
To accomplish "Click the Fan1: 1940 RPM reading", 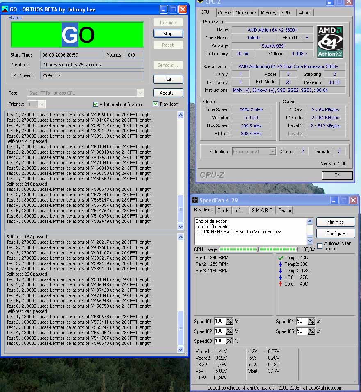I will coord(212,258).
